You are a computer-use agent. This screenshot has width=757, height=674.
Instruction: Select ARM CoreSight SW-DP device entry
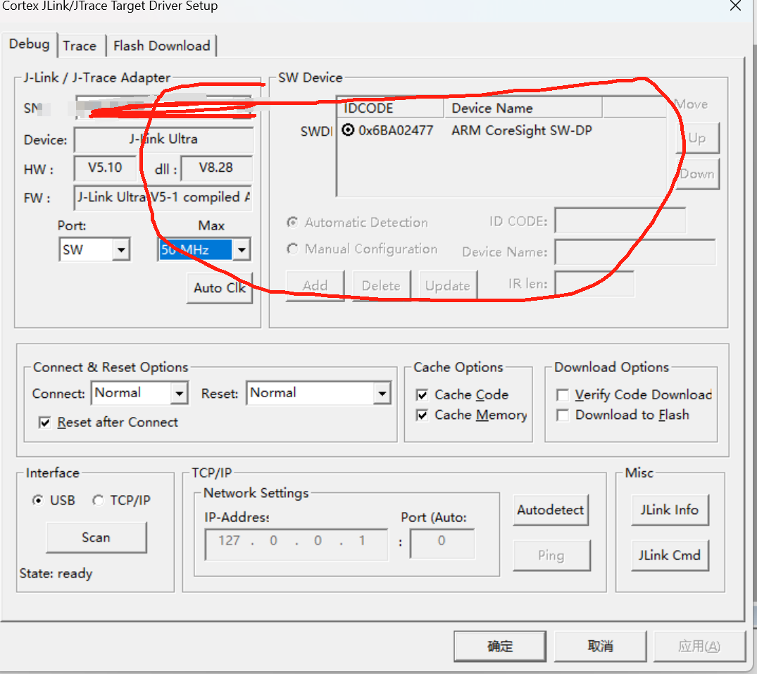[x=521, y=130]
